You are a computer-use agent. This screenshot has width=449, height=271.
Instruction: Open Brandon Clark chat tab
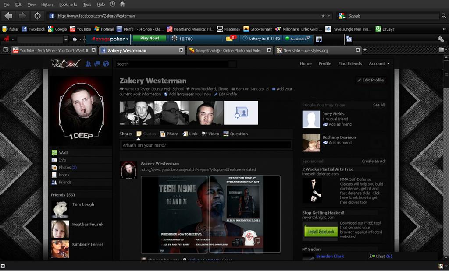(x=330, y=256)
